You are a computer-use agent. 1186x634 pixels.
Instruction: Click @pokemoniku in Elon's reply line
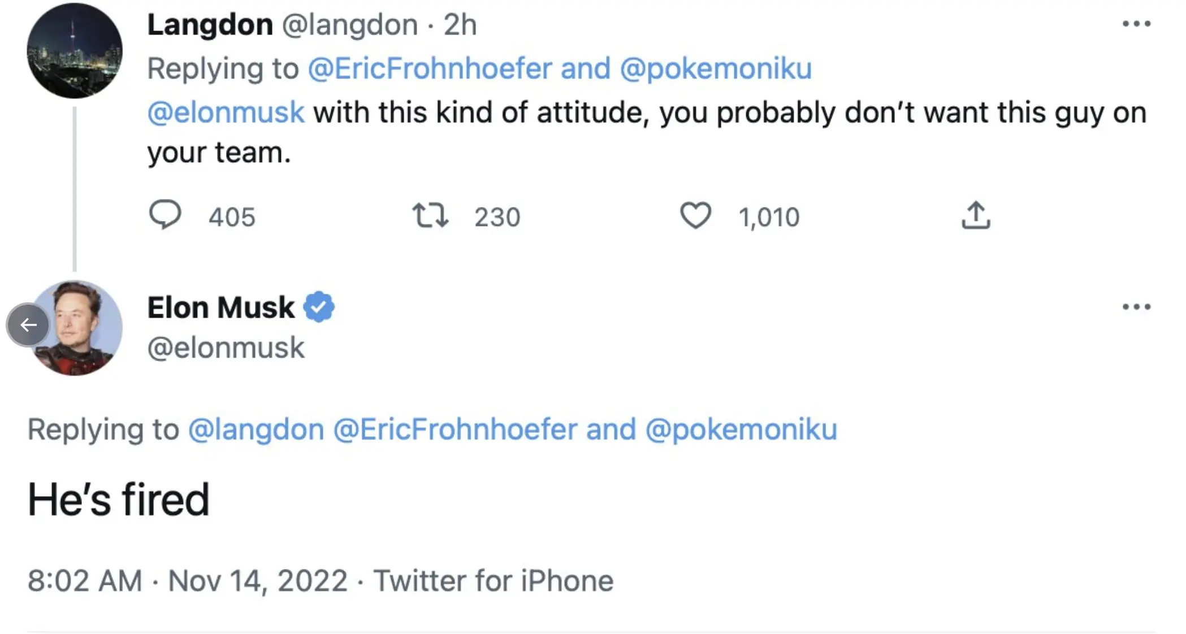[741, 429]
